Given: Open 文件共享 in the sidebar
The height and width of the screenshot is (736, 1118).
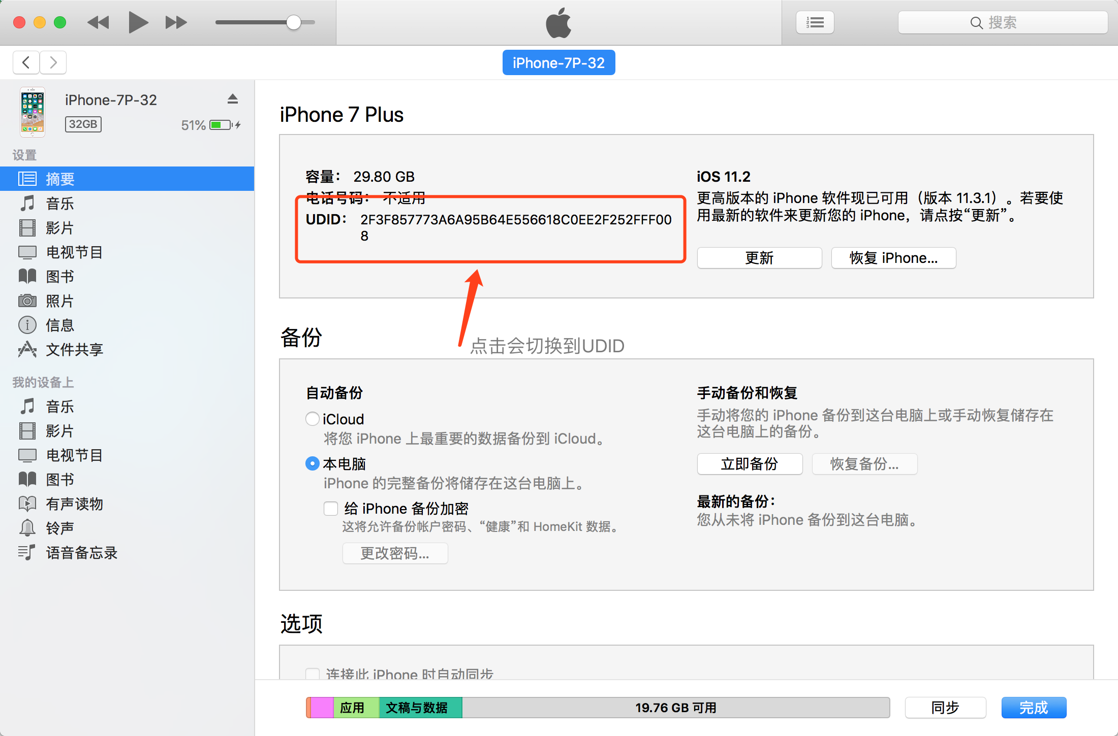Looking at the screenshot, I should coord(127,350).
